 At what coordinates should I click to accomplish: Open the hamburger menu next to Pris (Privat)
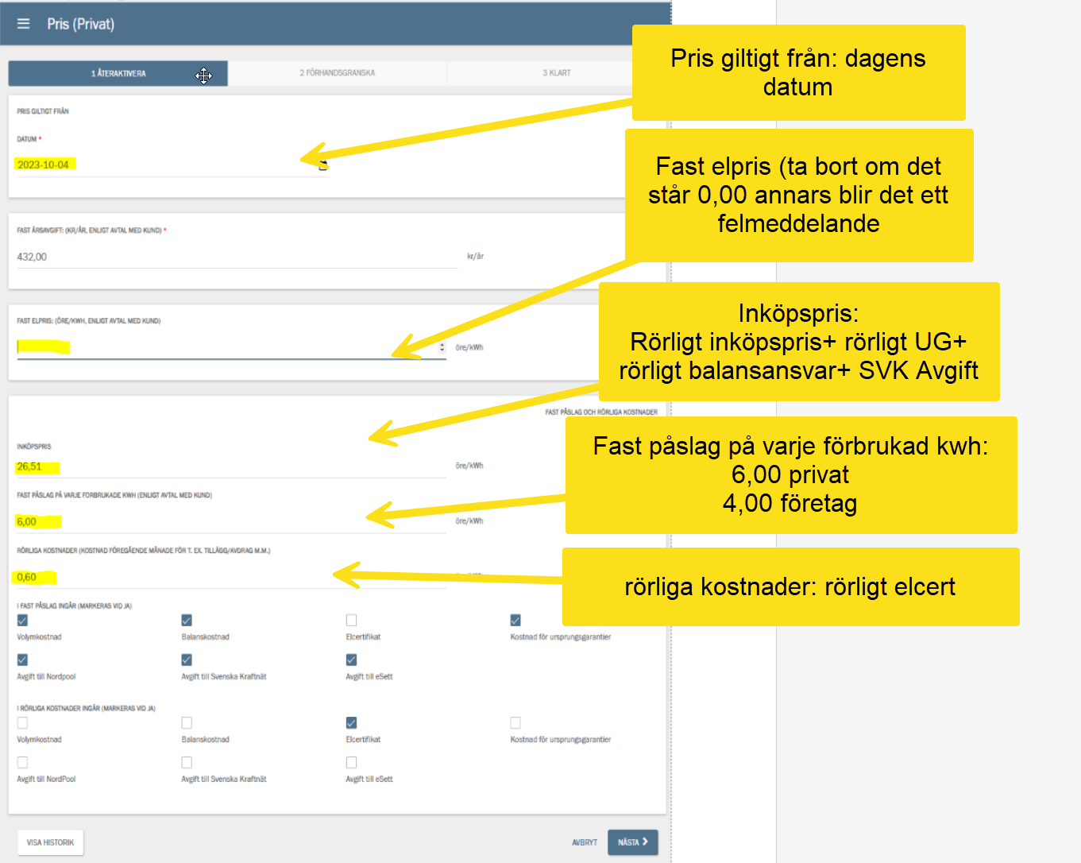click(x=24, y=24)
